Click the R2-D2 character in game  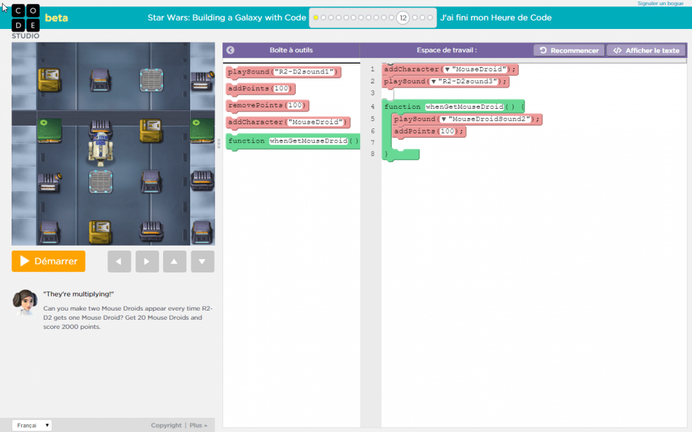(100, 149)
